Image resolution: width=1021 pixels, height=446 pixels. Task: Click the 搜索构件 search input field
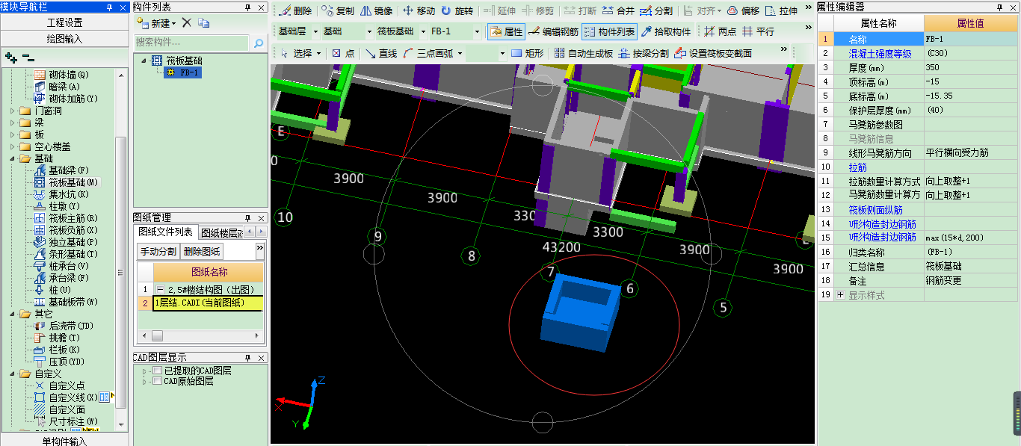[193, 43]
